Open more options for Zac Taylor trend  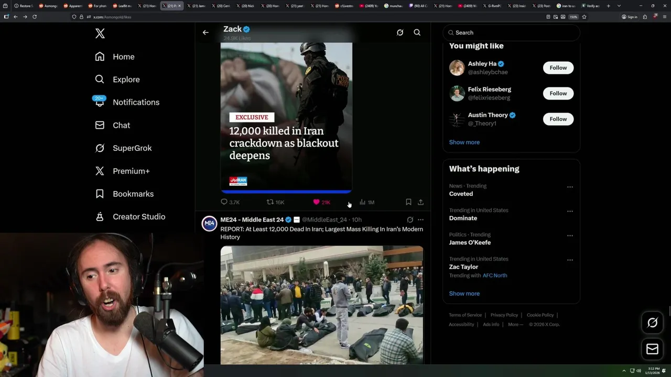[x=570, y=260]
